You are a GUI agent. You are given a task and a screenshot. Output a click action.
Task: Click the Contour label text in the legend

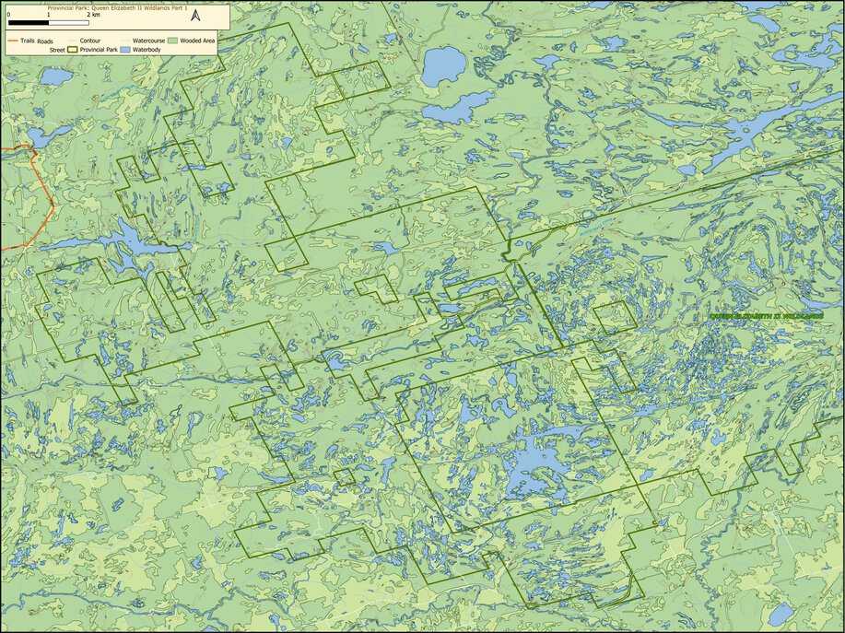coord(88,41)
